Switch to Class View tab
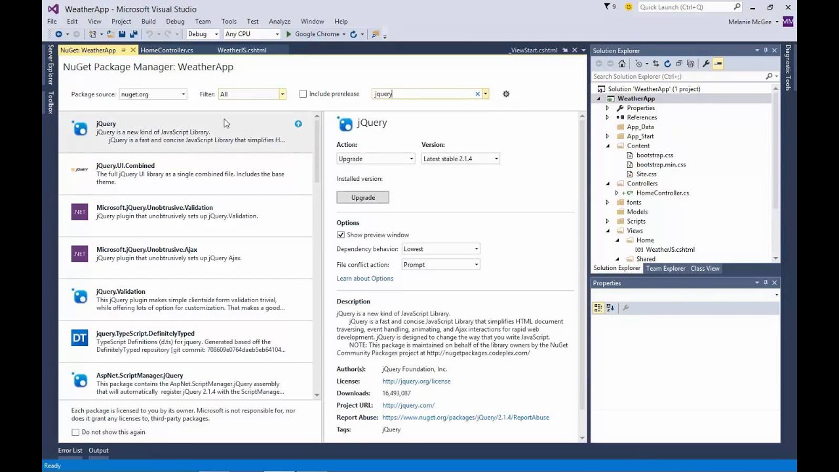 tap(705, 268)
